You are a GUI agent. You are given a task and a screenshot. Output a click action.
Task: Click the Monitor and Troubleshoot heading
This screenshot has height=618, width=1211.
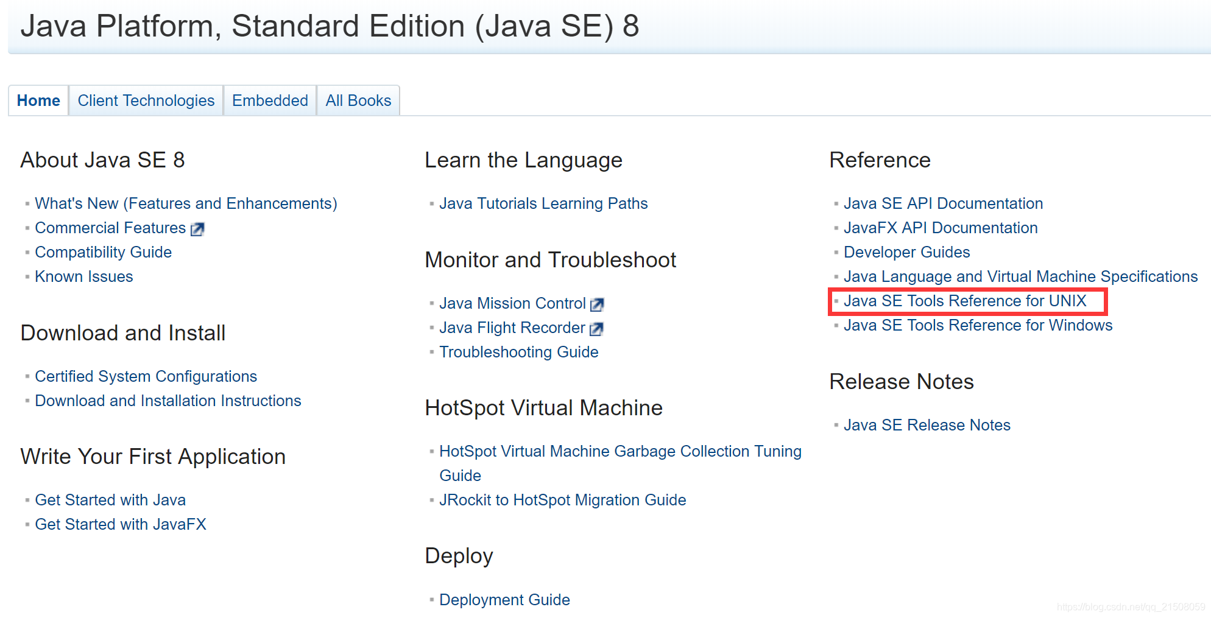coord(550,260)
